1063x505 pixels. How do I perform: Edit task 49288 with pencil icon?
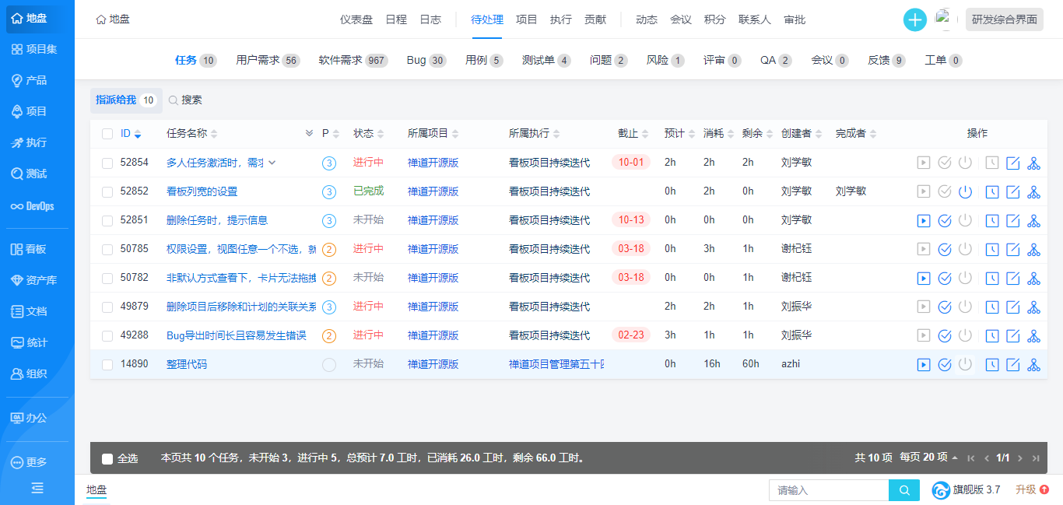pos(1013,336)
